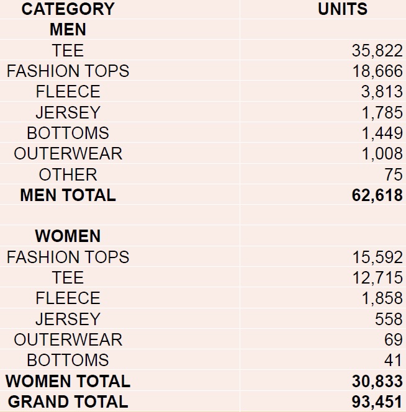Click the WOMEN section heading cell

[68, 236]
